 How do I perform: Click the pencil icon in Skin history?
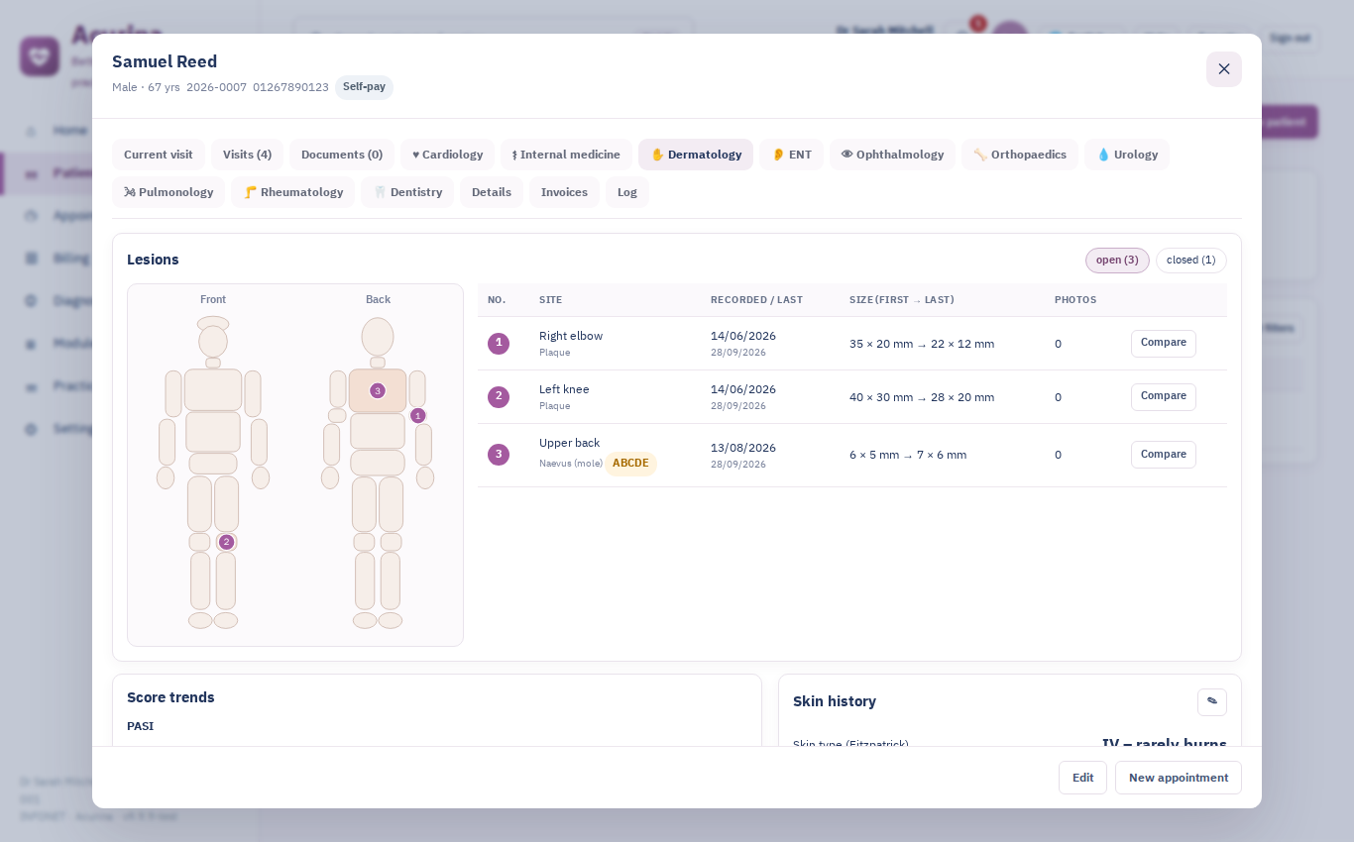tap(1212, 701)
